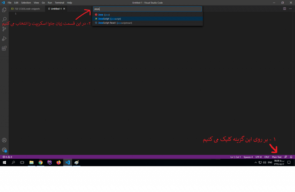Open PhpStorm from taskbar
The width and height of the screenshot is (295, 192).
[x=50, y=162]
